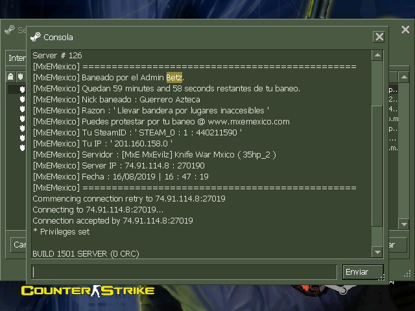Click the Enviar button
The width and height of the screenshot is (415, 311).
(x=362, y=272)
